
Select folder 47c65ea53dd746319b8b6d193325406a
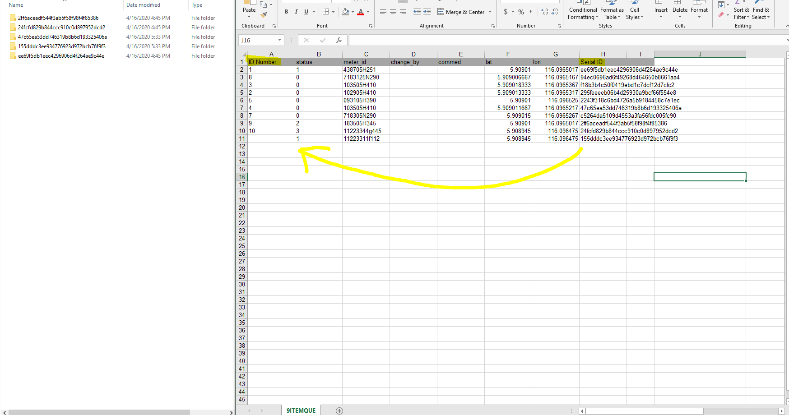click(62, 37)
